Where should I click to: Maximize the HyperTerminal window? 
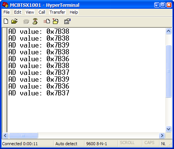(163, 5)
